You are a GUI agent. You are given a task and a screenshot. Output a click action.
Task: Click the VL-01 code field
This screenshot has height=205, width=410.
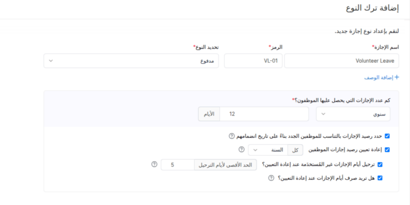tap(253, 61)
